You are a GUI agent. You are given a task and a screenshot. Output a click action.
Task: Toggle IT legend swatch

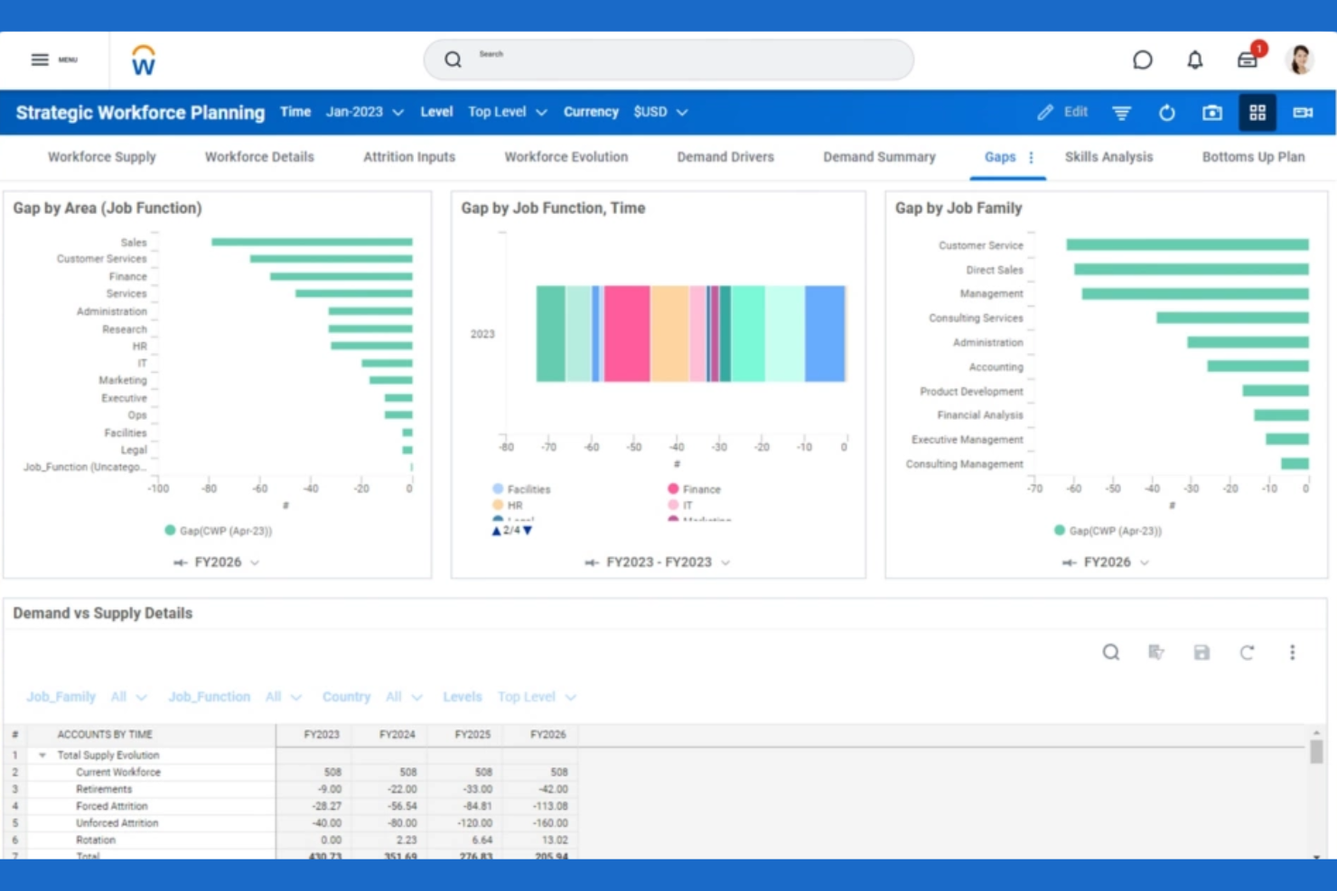click(673, 505)
